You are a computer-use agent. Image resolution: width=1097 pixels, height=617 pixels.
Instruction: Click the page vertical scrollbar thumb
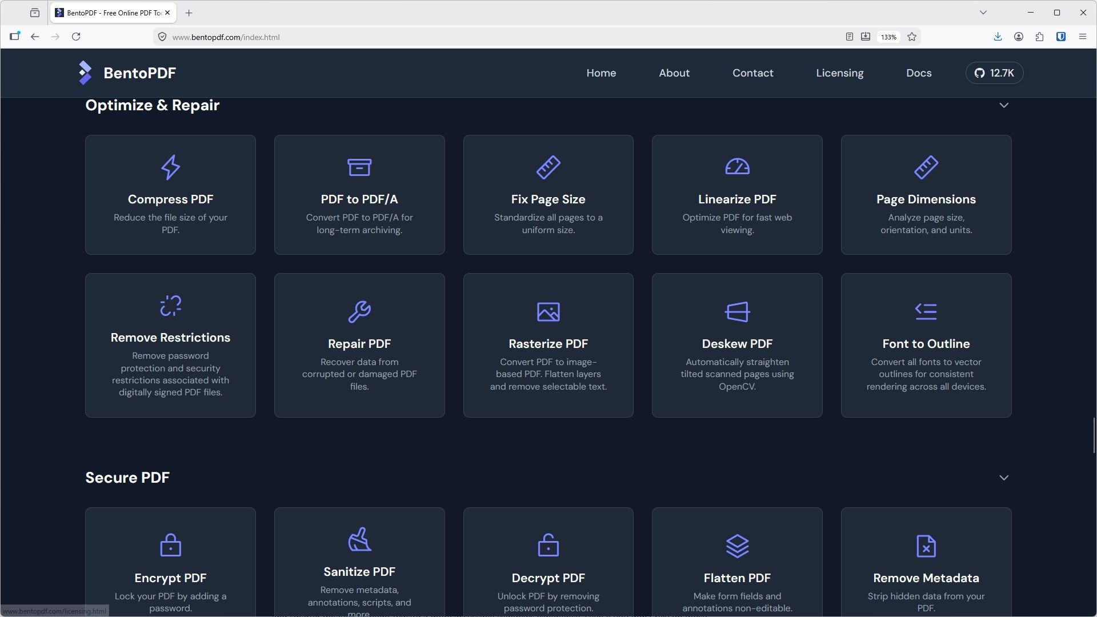pos(1094,435)
